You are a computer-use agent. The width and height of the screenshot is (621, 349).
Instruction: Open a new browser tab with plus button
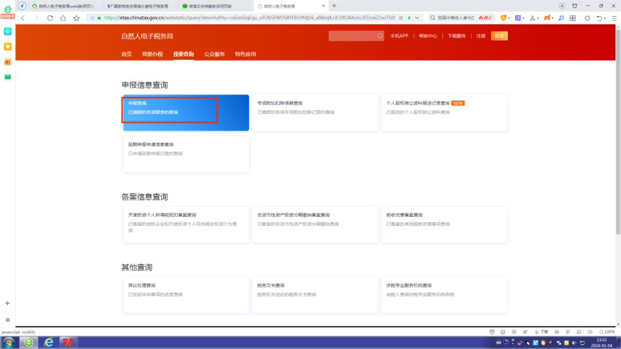tap(334, 6)
